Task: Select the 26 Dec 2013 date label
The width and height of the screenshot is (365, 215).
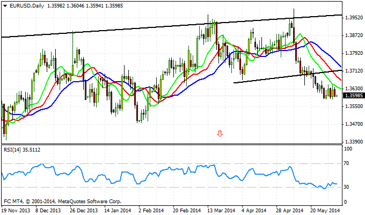Action: [84, 210]
